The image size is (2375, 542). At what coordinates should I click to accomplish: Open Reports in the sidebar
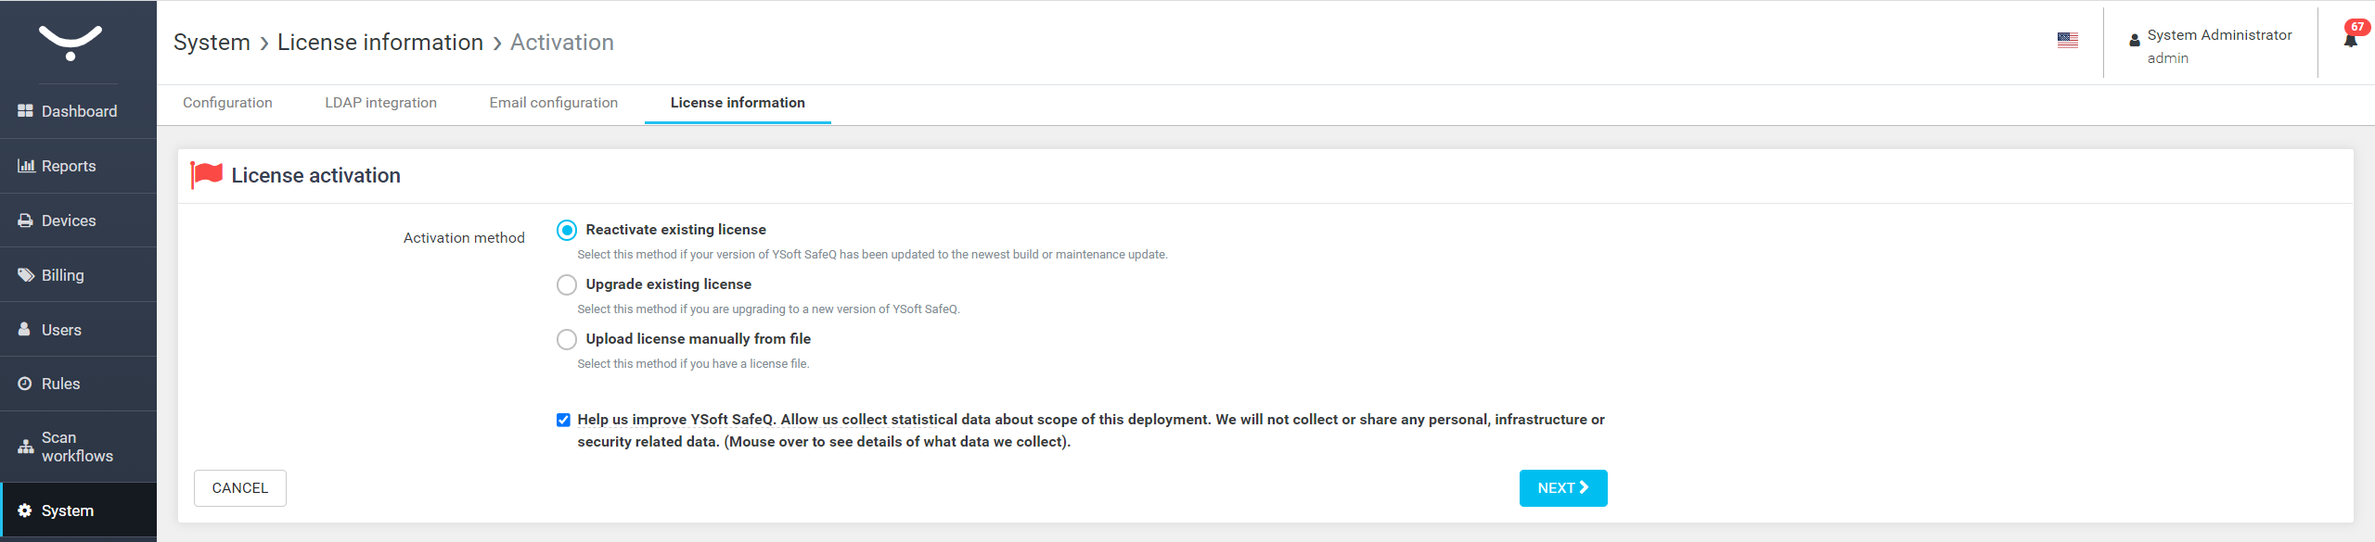point(68,166)
